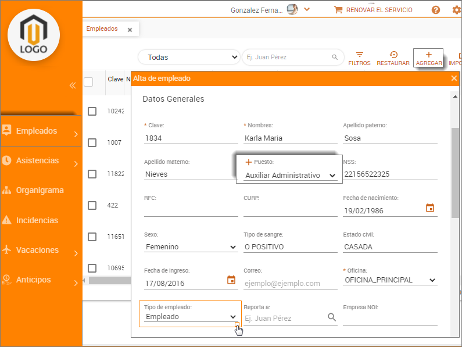462x347 pixels.
Task: Click the Restaurar restore icon
Action: 393,55
